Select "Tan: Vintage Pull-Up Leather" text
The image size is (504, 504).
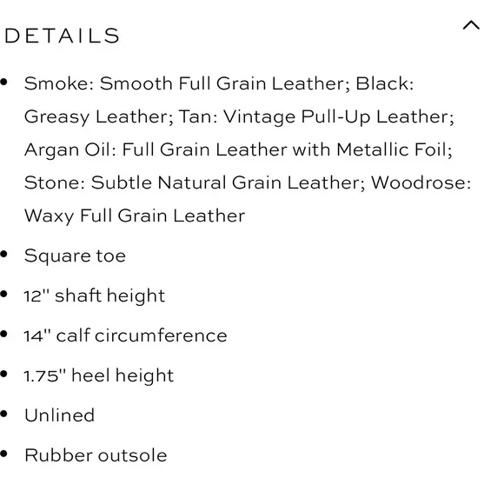(x=316, y=117)
